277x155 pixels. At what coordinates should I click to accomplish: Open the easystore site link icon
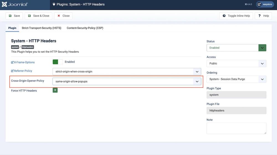259,4
